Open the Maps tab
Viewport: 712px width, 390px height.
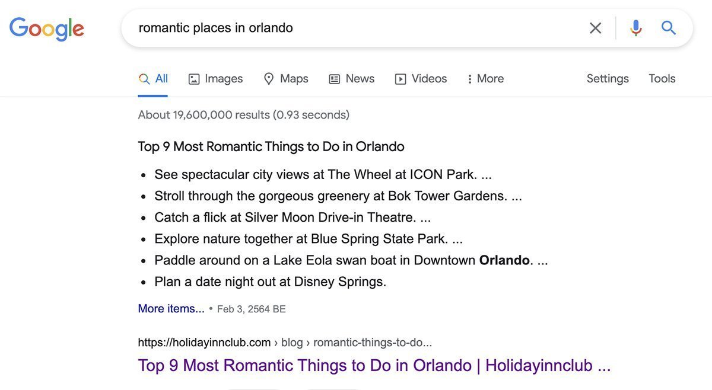[x=286, y=79]
